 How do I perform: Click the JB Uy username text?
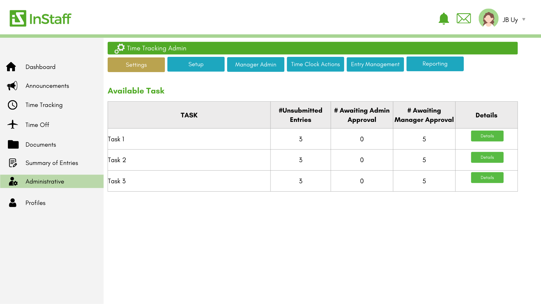tap(510, 20)
